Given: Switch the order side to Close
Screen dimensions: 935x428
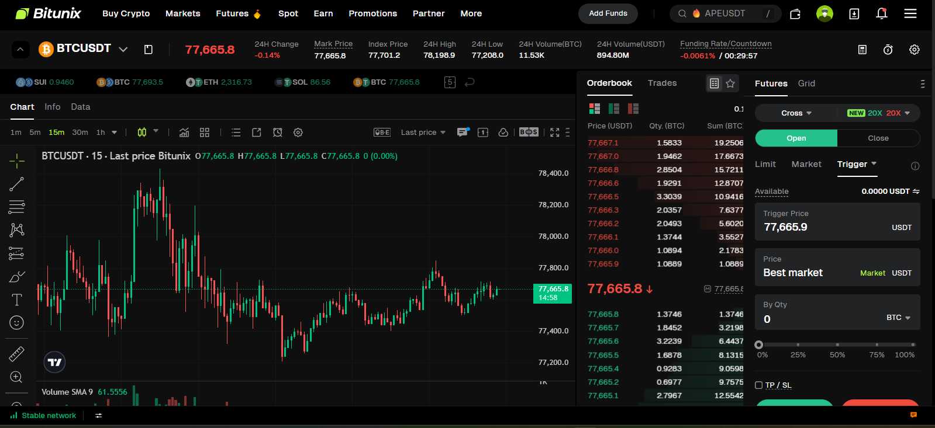Looking at the screenshot, I should click(x=878, y=138).
